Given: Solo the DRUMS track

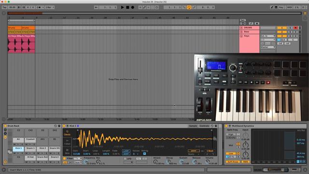Looking at the screenshot, I should click(290, 28).
